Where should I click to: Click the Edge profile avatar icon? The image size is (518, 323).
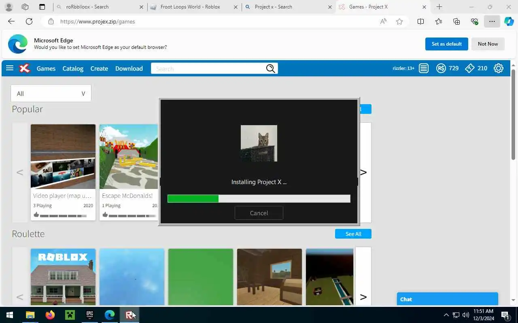8,7
